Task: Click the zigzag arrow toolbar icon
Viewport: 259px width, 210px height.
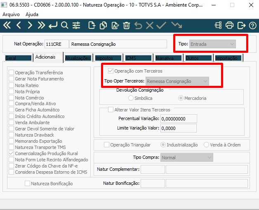Action: tap(177, 25)
